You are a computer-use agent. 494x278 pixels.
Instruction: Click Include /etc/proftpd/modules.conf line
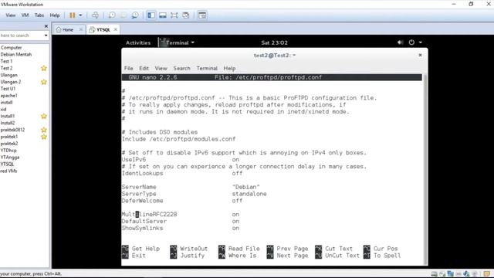pyautogui.click(x=178, y=139)
